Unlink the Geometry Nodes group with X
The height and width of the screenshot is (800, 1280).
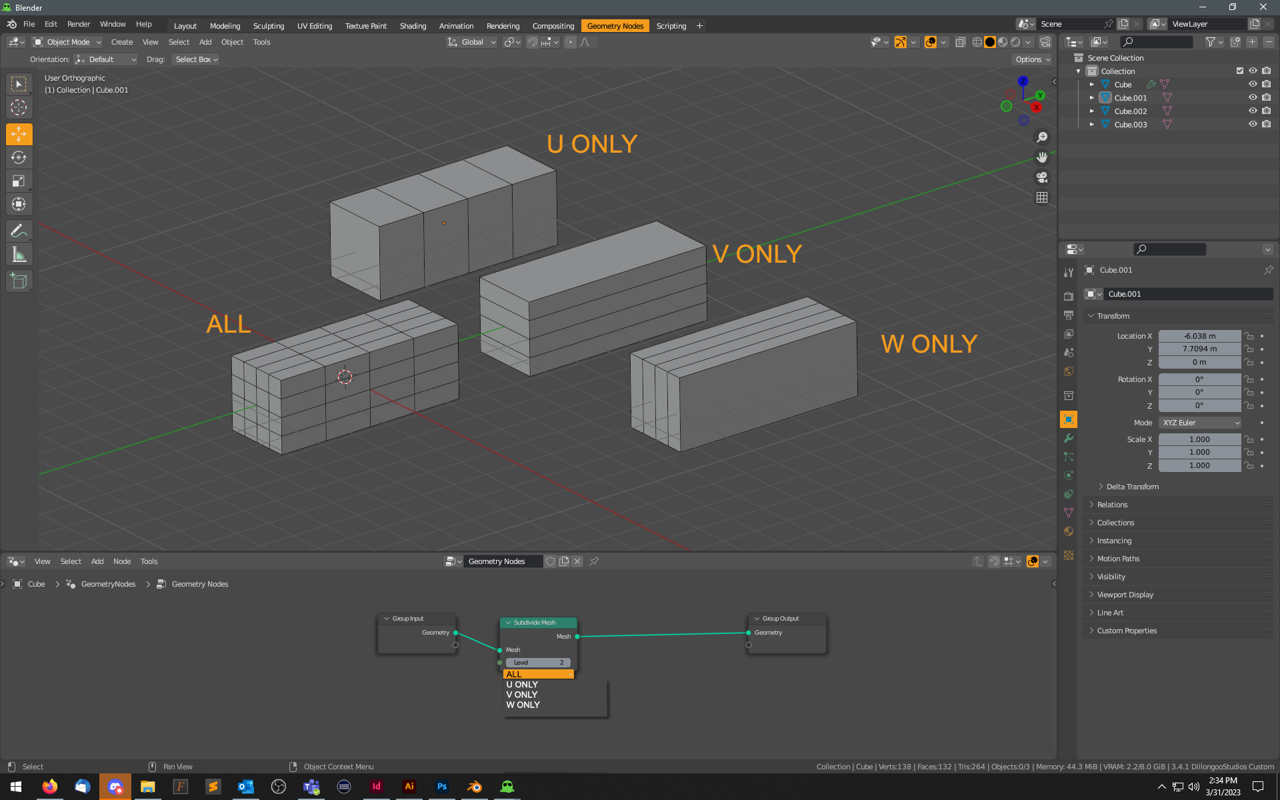pos(577,561)
